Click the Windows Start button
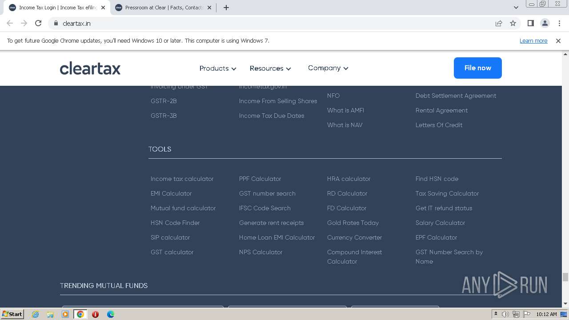Viewport: 569px width, 320px height. (12, 314)
